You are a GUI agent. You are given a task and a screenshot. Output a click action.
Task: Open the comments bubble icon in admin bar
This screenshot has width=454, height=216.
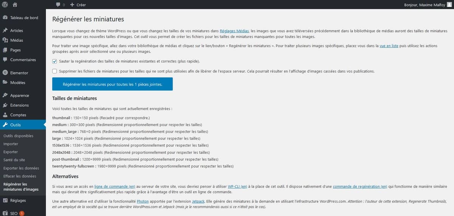[58, 5]
